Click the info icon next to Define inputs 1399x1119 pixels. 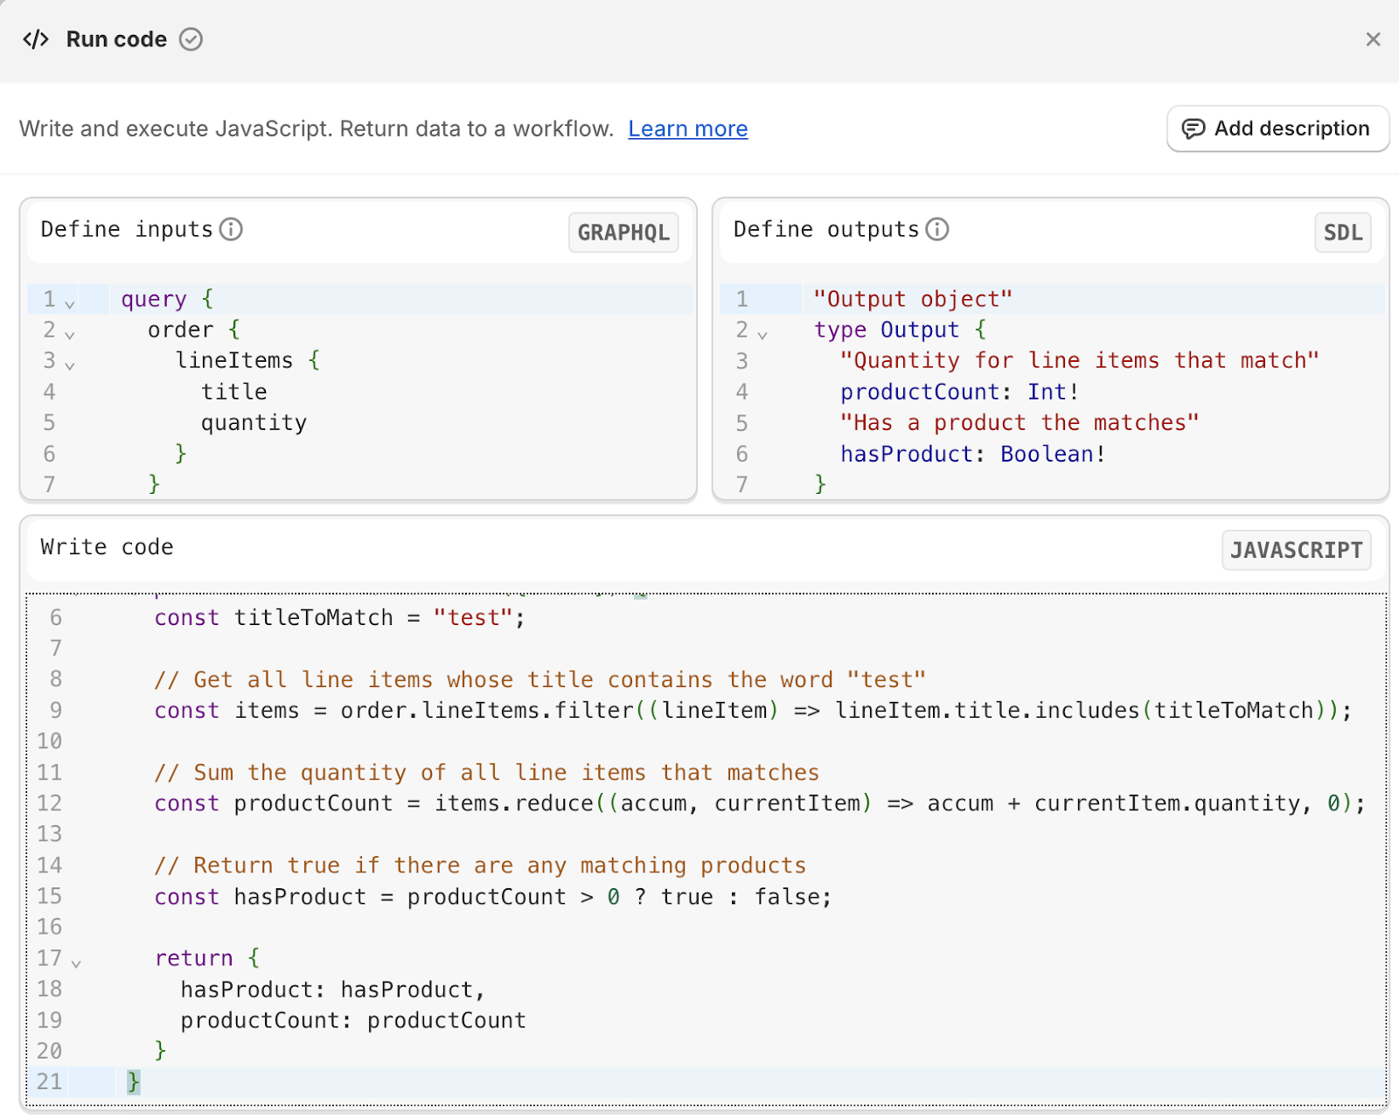pyautogui.click(x=231, y=229)
